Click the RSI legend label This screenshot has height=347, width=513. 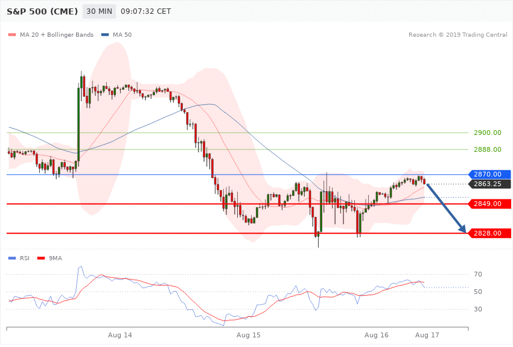[25, 258]
